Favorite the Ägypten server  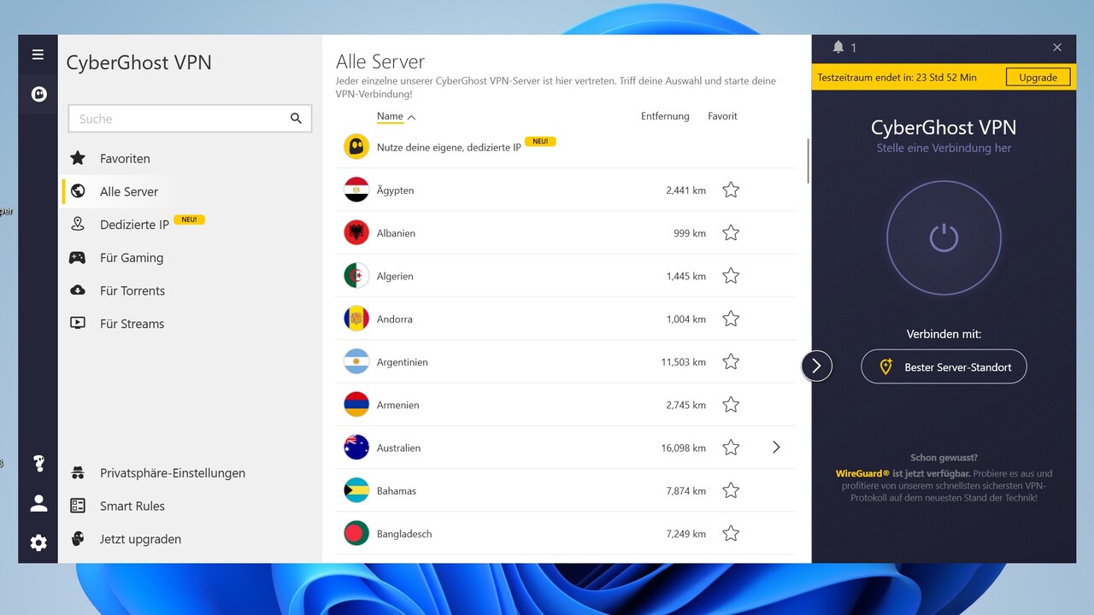[731, 190]
